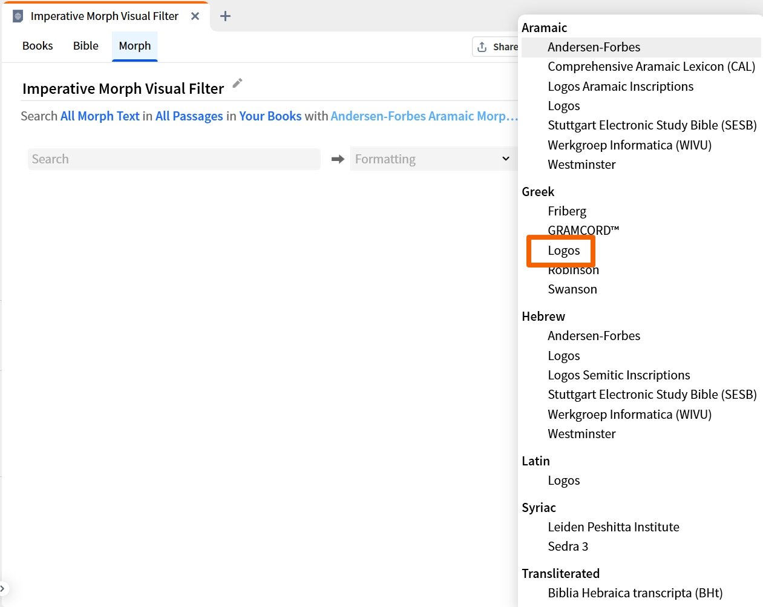Screen dimensions: 763x607
Task: Expand the sidebar with the bottom-left chevron
Action: (3, 588)
